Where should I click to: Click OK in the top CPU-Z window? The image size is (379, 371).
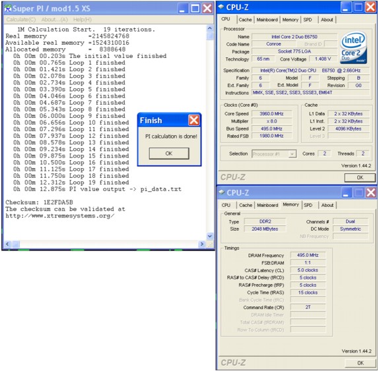360,177
